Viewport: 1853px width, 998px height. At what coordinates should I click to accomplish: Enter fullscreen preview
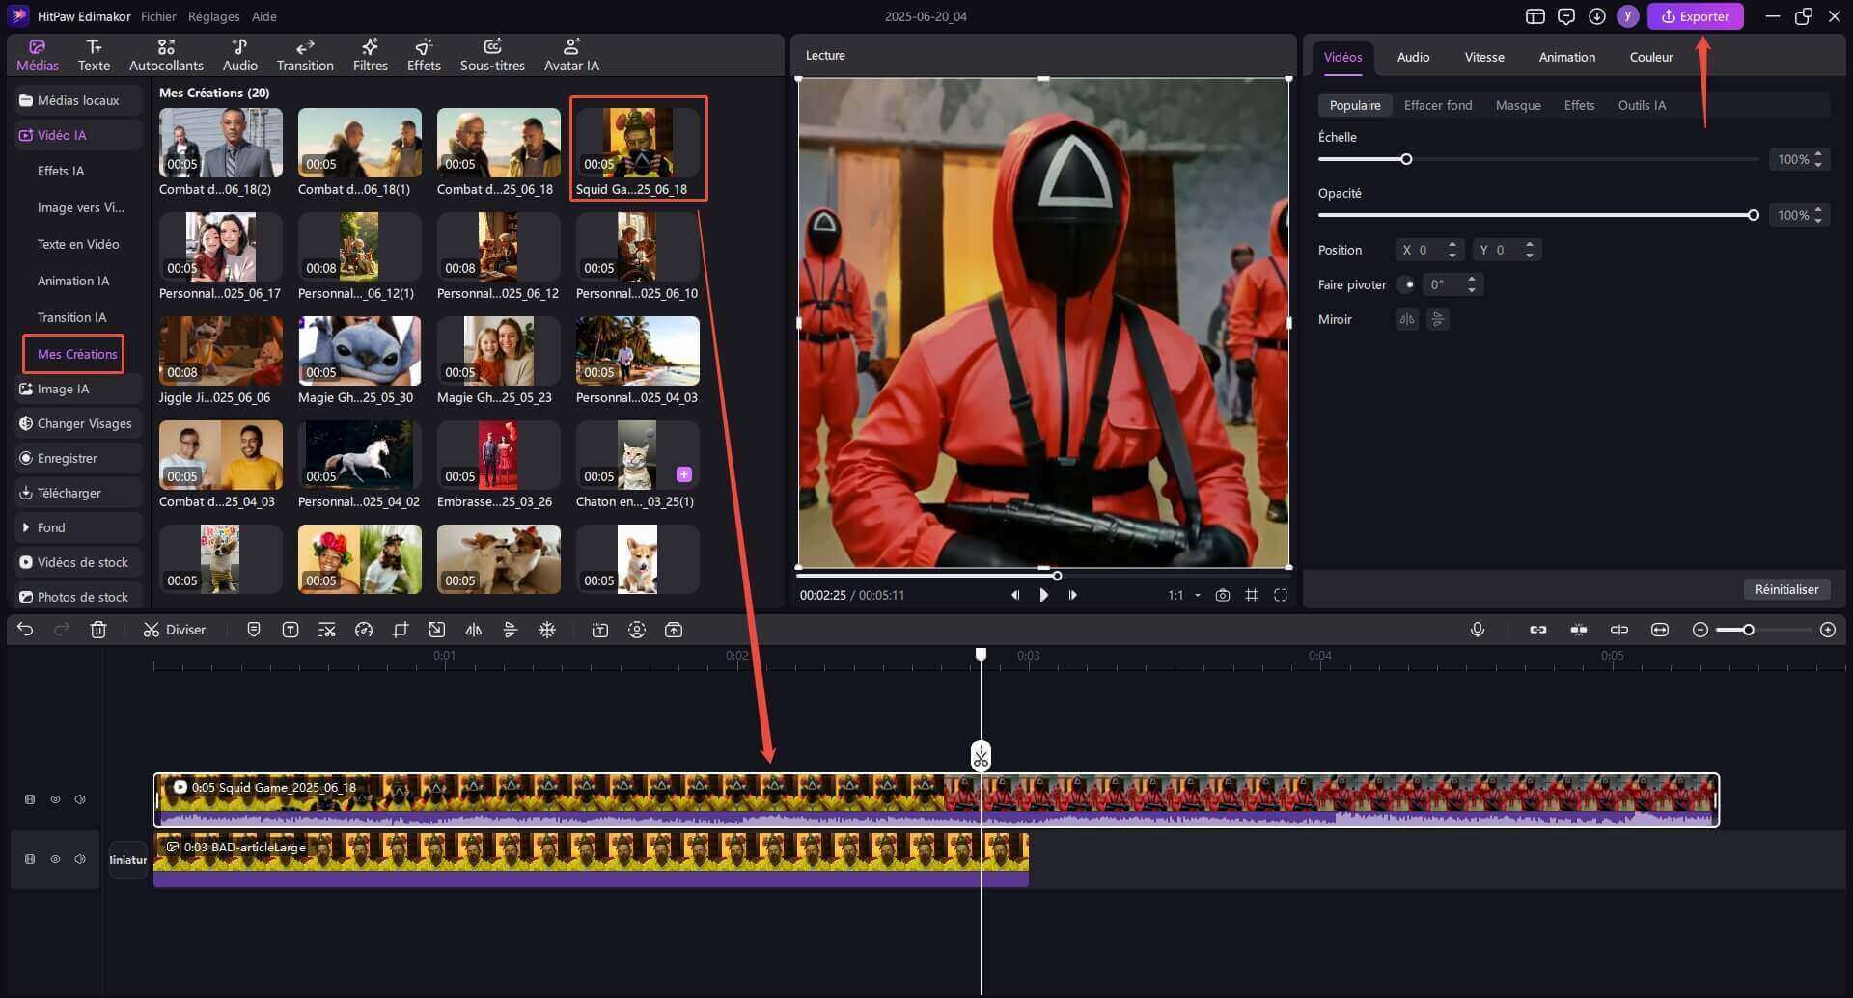pyautogui.click(x=1281, y=595)
